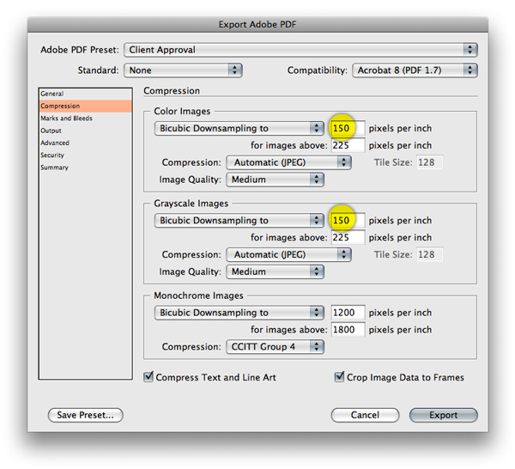Click Monochrome 'for images above' 1800 field
This screenshot has width=515, height=469.
tap(348, 329)
